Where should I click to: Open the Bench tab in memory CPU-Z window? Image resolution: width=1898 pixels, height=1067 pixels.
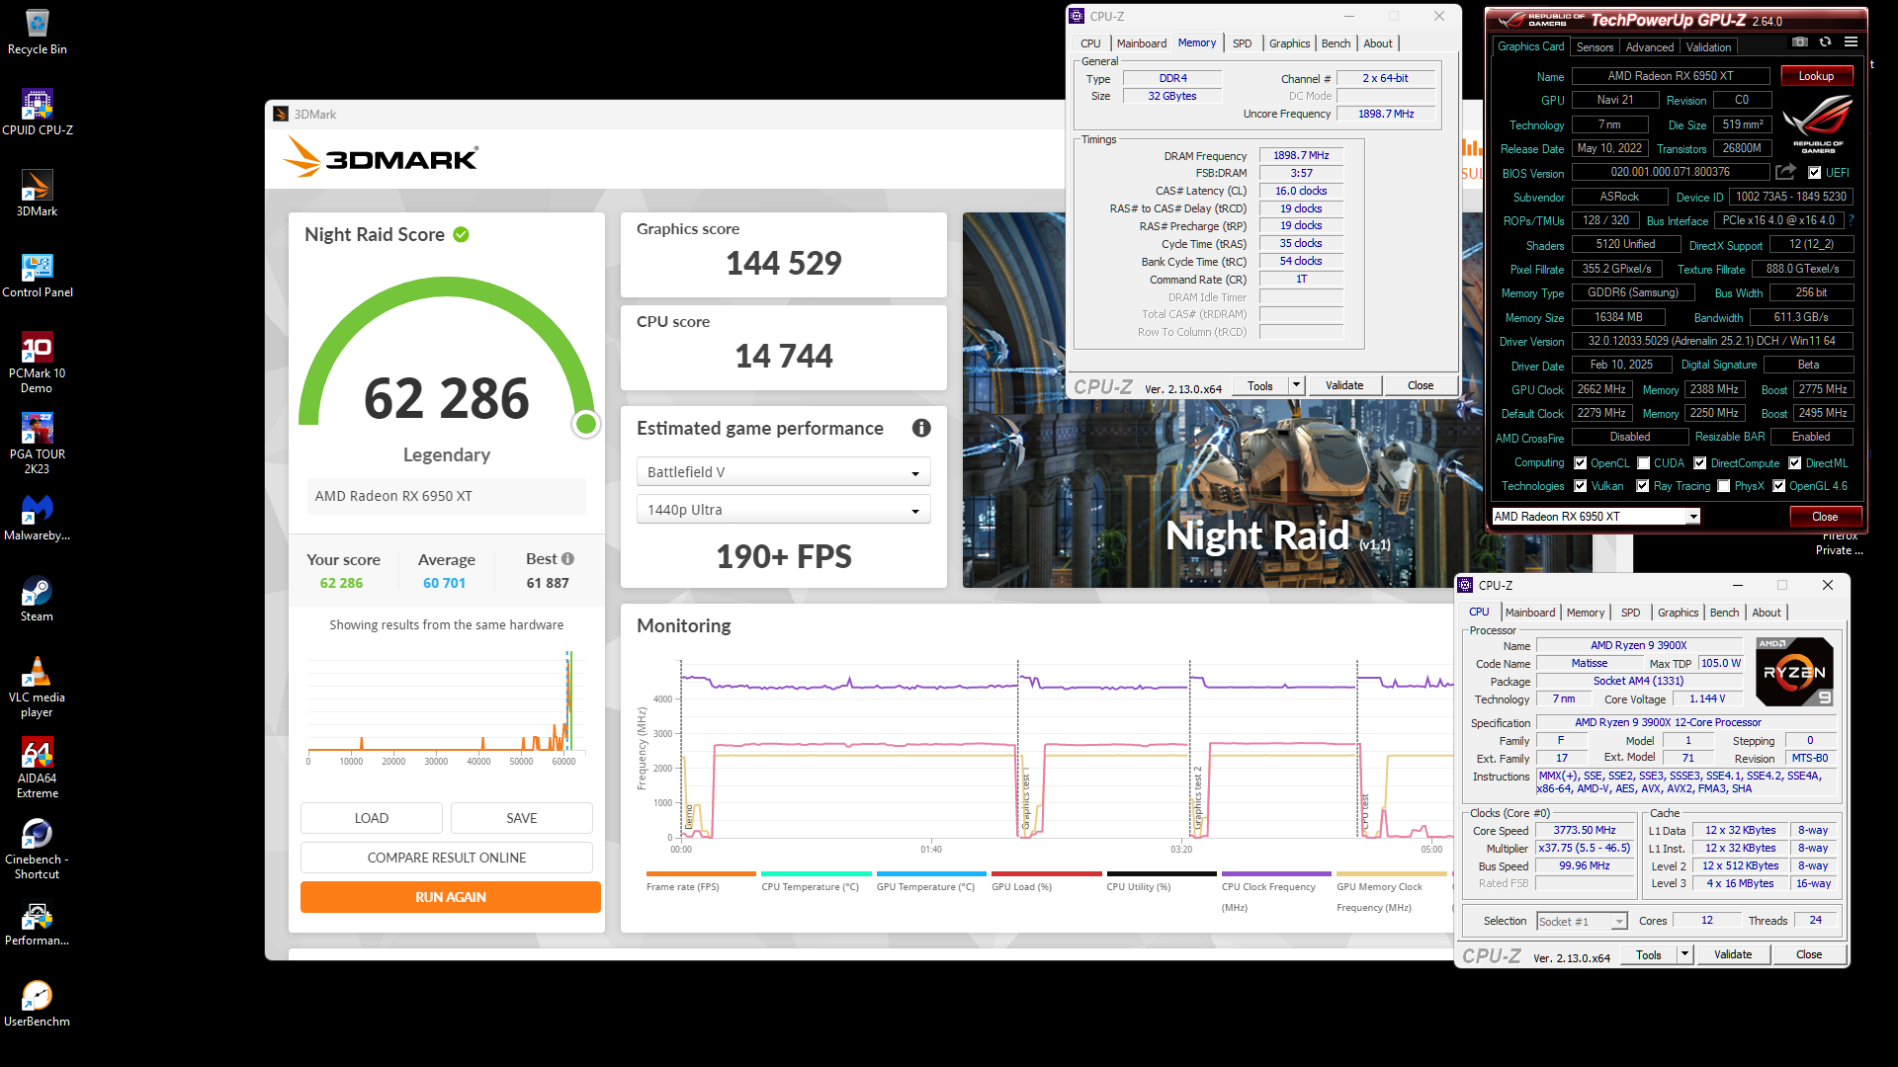(x=1336, y=43)
